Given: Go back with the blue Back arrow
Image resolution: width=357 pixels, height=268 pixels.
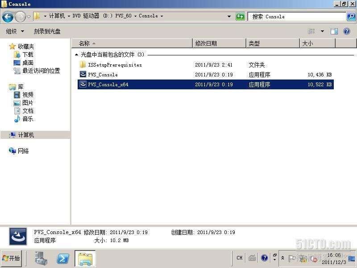Looking at the screenshot, I should (x=8, y=17).
